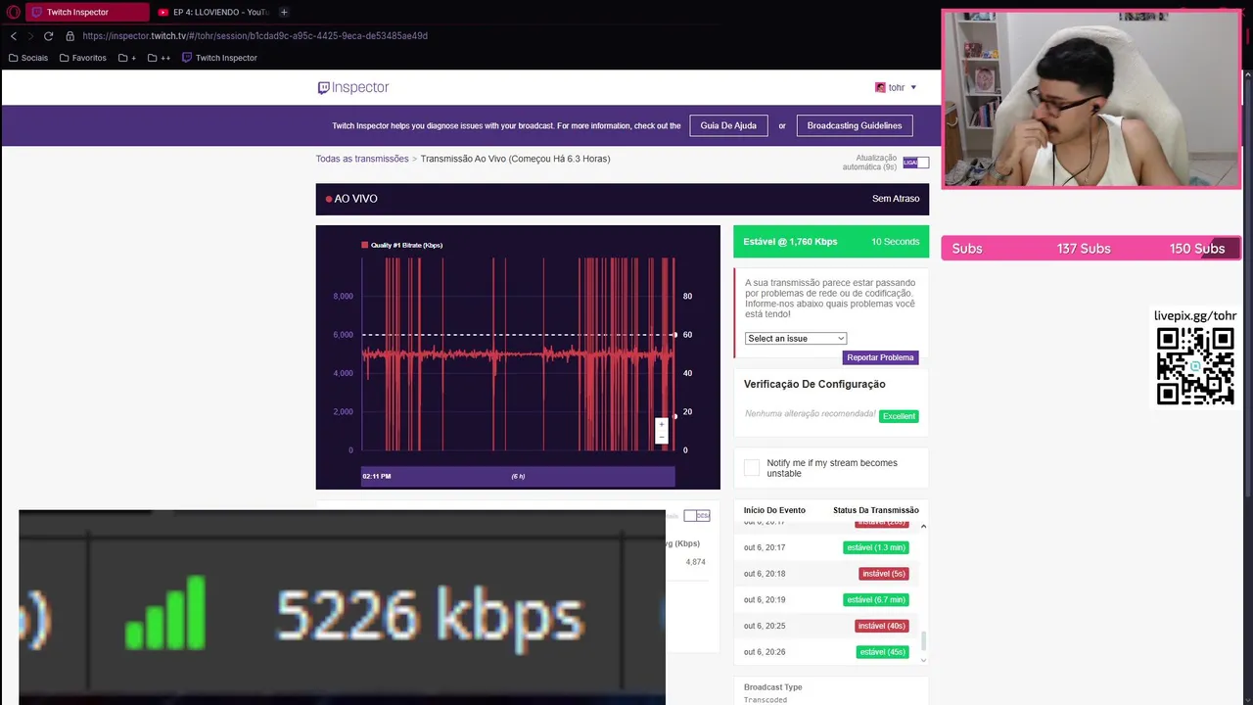Select the instável (40s) event badge

[882, 626]
